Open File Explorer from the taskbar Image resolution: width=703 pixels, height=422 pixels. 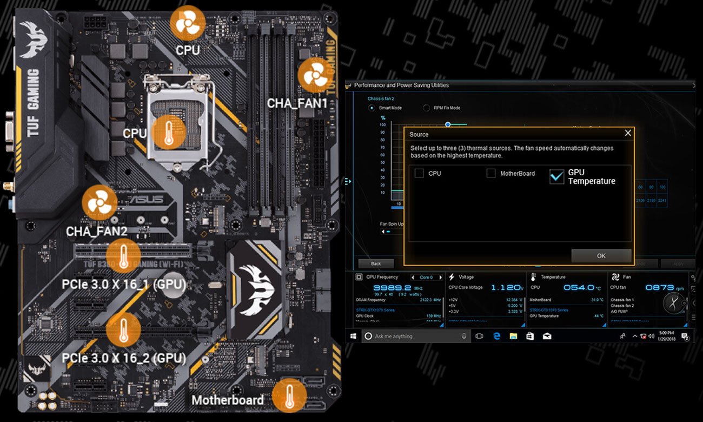pos(513,336)
